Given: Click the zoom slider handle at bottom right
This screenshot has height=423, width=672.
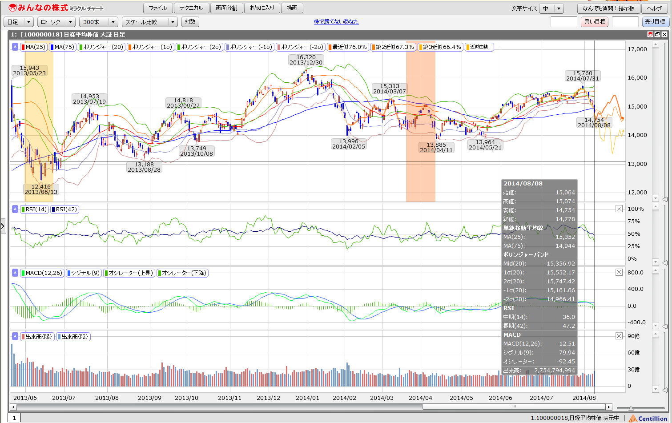Looking at the screenshot, I should tap(631, 408).
